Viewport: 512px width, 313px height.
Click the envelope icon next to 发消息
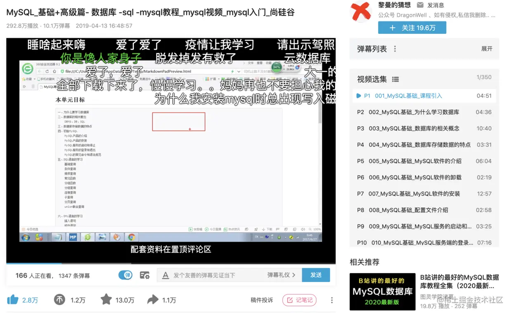pos(420,5)
